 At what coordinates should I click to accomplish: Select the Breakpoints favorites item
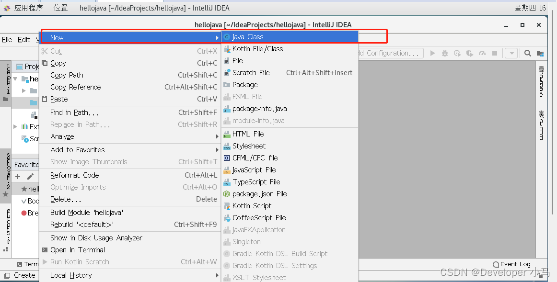tap(30, 213)
